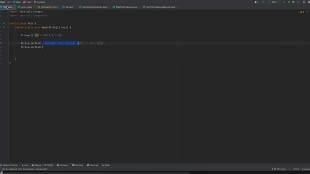Click run gutter icon beside class Main
This screenshot has width=310, height=174.
pos(4,23)
